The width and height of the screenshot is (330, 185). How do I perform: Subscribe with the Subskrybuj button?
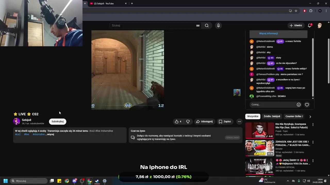57,122
